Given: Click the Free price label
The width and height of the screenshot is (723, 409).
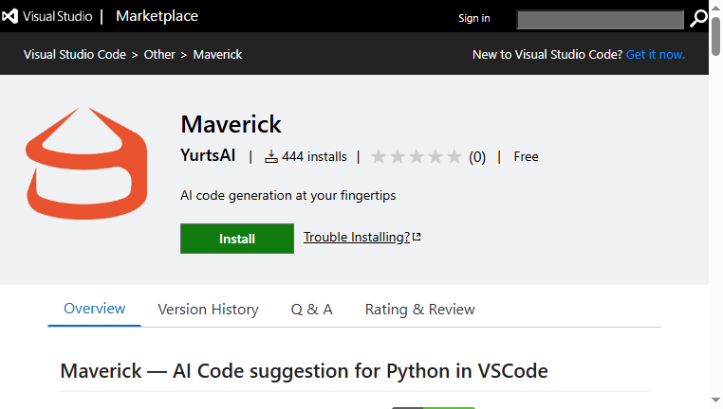Looking at the screenshot, I should pyautogui.click(x=526, y=157).
